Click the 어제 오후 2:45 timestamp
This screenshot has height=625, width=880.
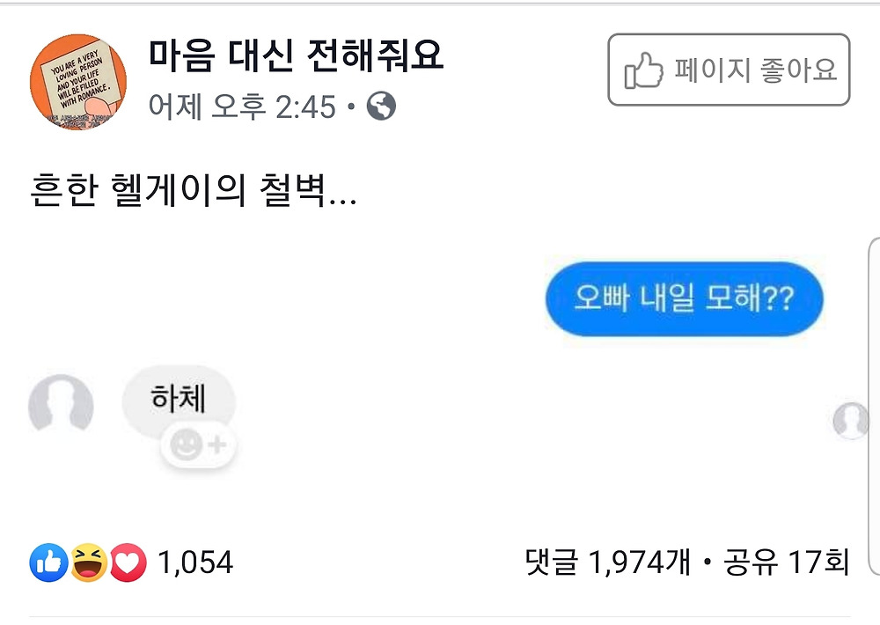(x=242, y=107)
